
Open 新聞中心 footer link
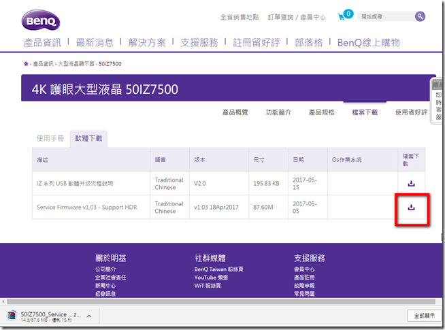[105, 286]
